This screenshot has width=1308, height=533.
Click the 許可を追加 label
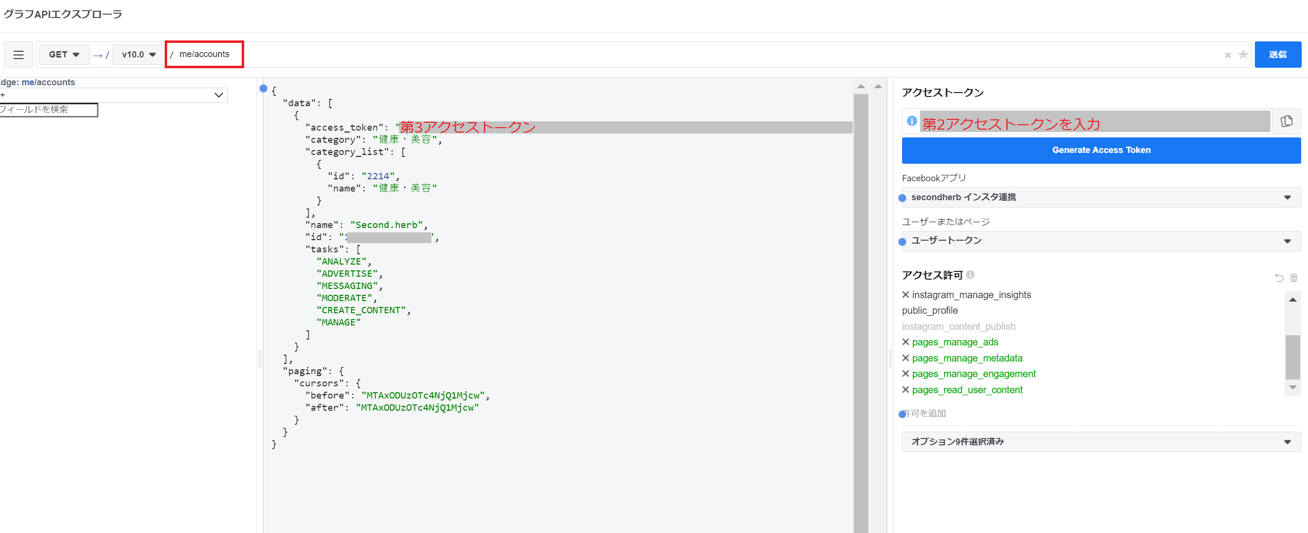tap(925, 413)
